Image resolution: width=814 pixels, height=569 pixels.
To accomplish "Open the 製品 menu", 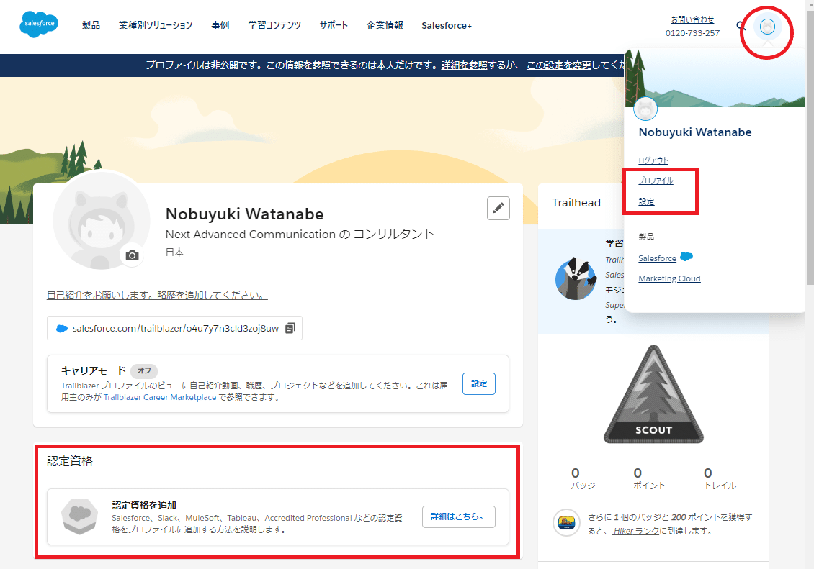I will [91, 25].
